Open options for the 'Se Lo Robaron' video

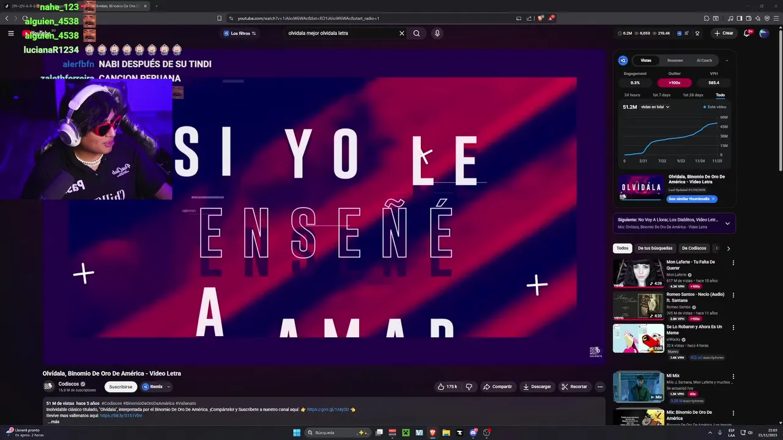(733, 328)
